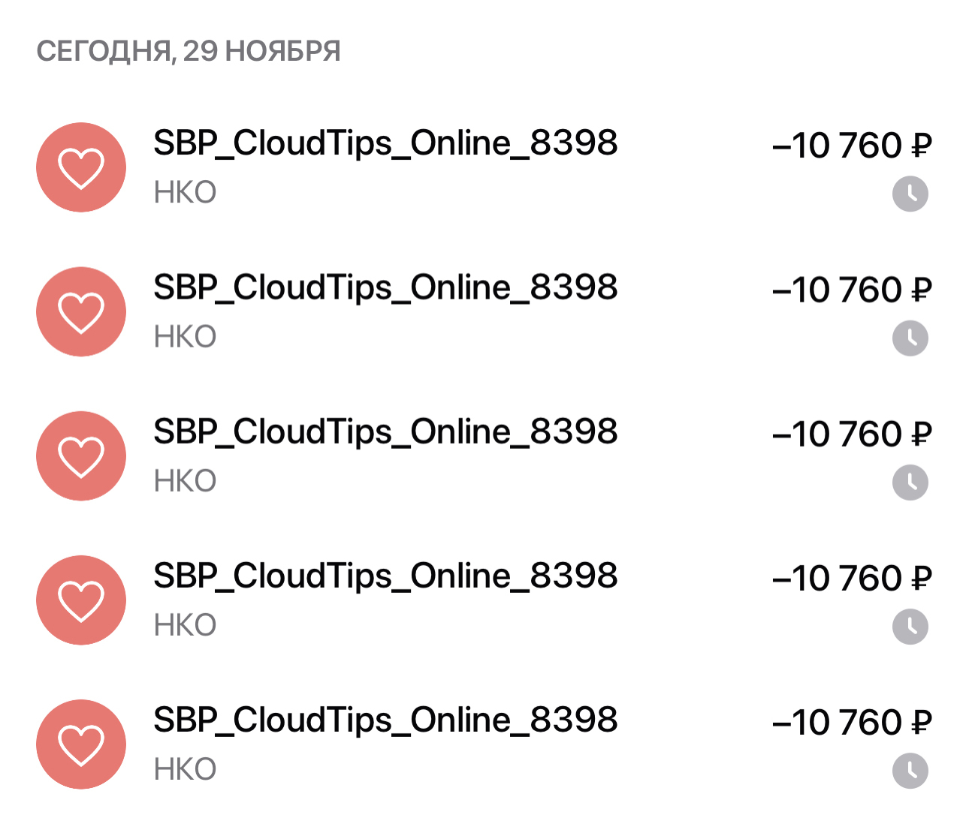Click the heart icon of the third transaction

coord(81,456)
